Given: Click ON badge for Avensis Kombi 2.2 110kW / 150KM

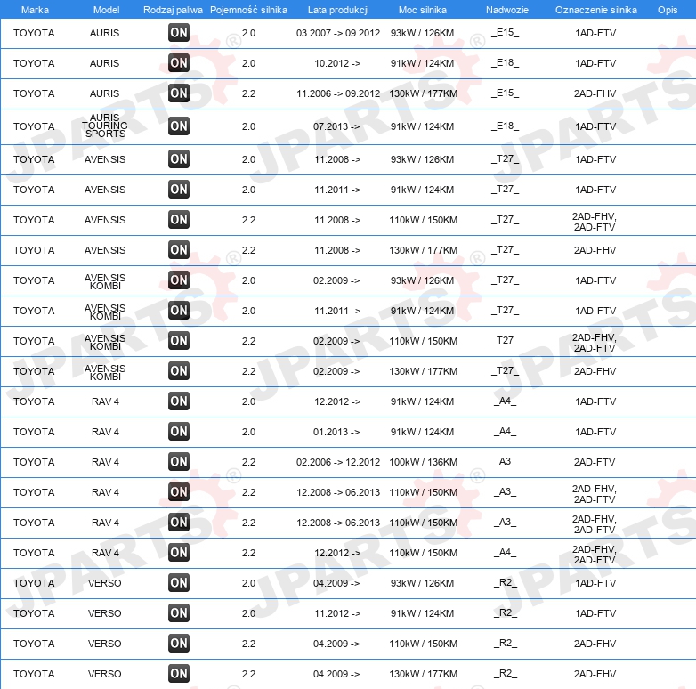Looking at the screenshot, I should click(x=179, y=341).
